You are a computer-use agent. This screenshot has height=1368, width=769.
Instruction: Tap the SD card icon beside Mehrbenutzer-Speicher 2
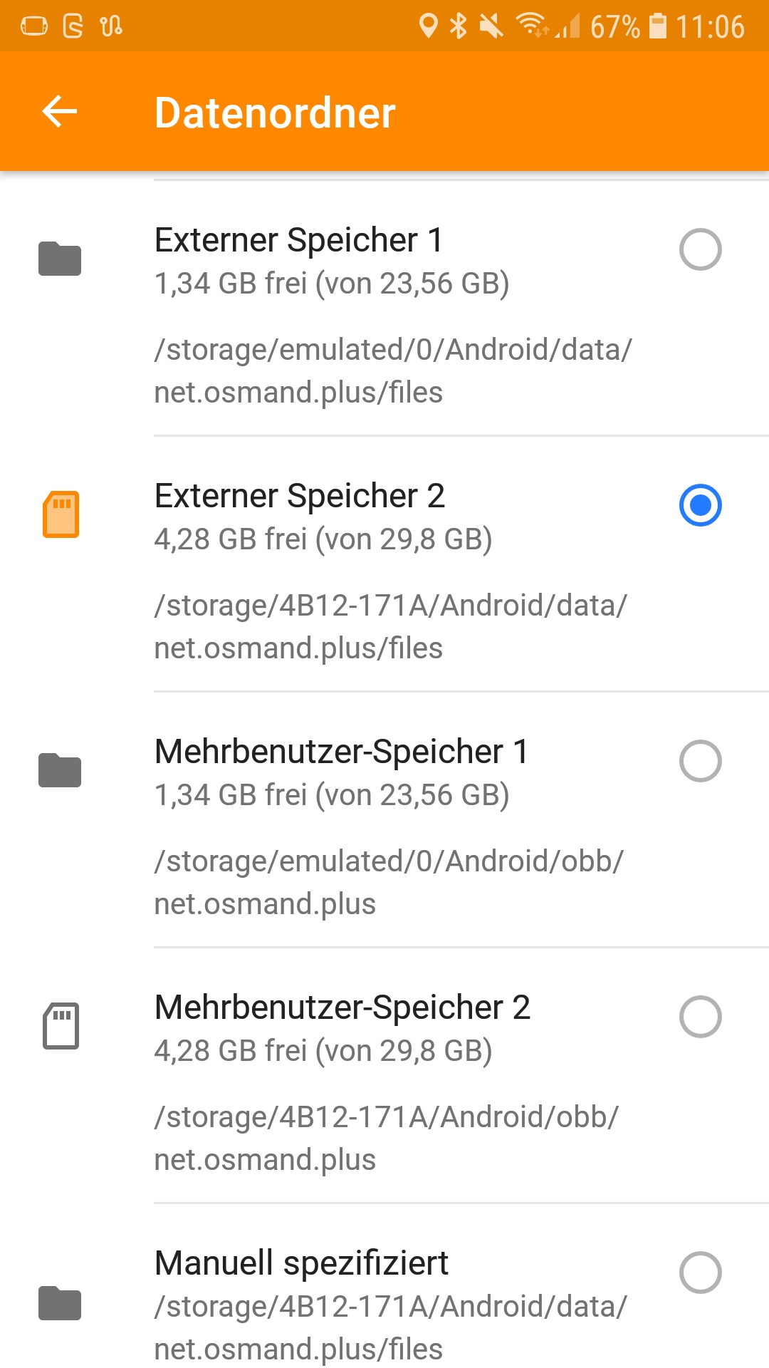pos(61,1026)
